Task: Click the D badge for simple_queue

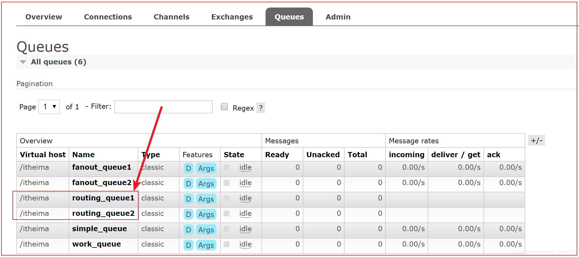Action: [188, 230]
